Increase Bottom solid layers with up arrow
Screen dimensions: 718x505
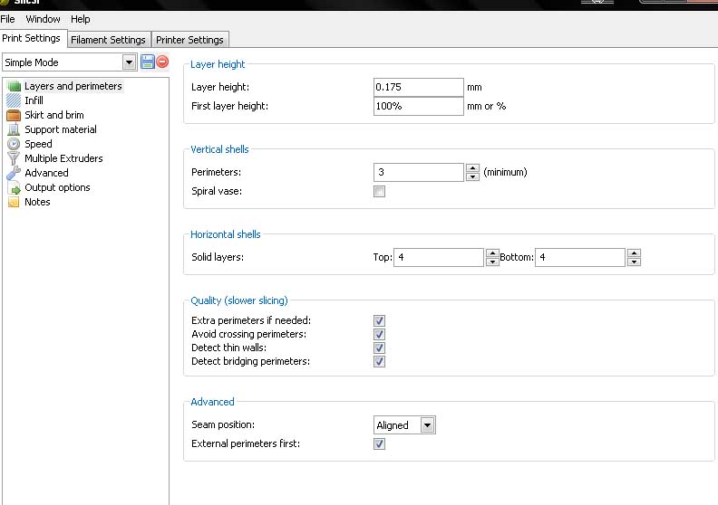(634, 252)
